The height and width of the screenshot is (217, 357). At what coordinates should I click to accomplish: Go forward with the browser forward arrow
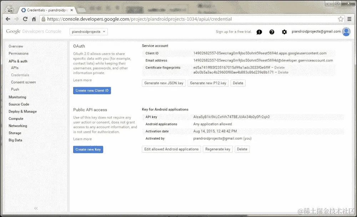[16, 19]
